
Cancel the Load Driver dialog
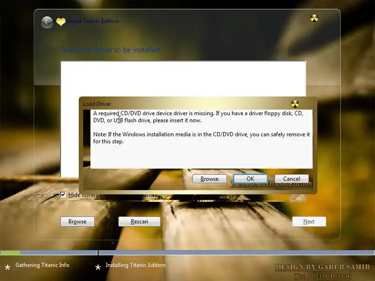(x=292, y=179)
